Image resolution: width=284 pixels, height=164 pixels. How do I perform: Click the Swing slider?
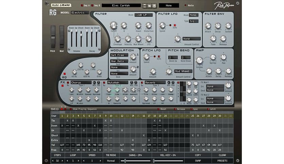click(x=136, y=161)
